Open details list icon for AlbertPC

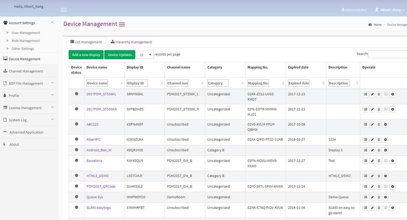(x=366, y=140)
